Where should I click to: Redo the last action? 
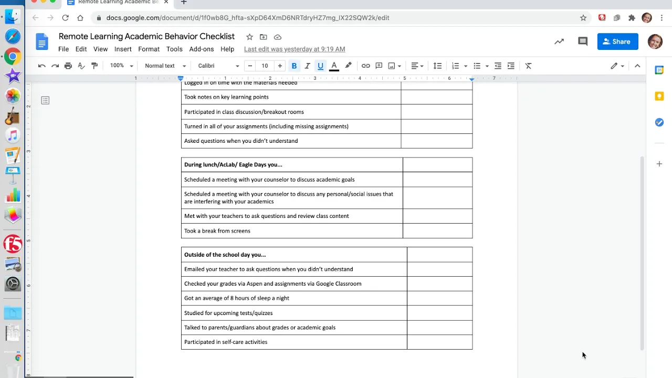pyautogui.click(x=55, y=66)
